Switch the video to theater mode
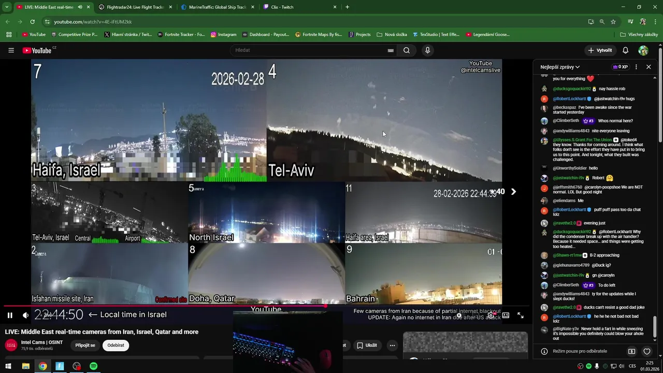This screenshot has height=373, width=663. click(506, 315)
